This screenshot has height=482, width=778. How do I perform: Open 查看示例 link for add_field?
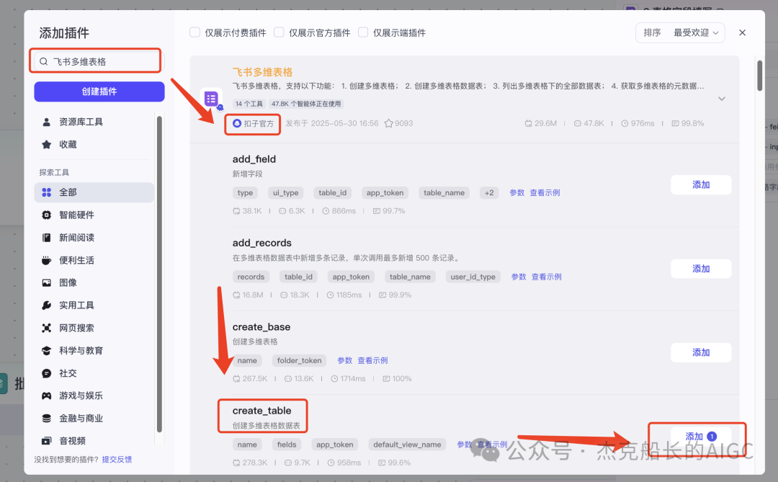click(545, 192)
